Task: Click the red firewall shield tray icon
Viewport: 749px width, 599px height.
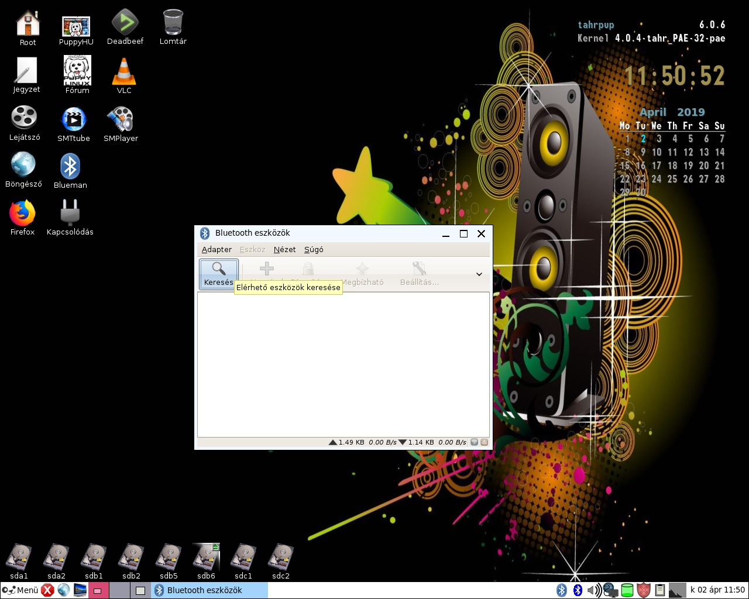Action: [x=644, y=590]
